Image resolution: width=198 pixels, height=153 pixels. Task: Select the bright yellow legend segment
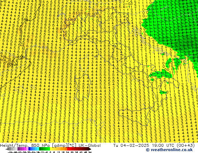click(51, 149)
